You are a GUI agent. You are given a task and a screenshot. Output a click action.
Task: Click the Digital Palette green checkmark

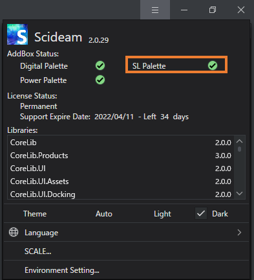tap(100, 65)
